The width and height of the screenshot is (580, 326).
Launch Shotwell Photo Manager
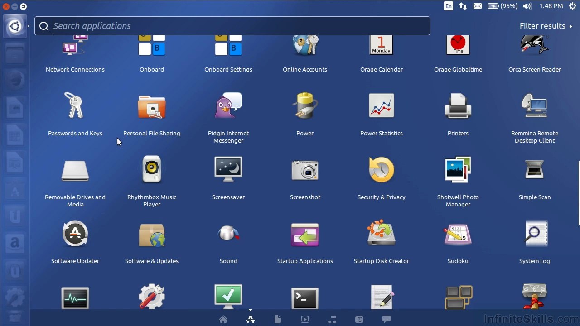(458, 182)
